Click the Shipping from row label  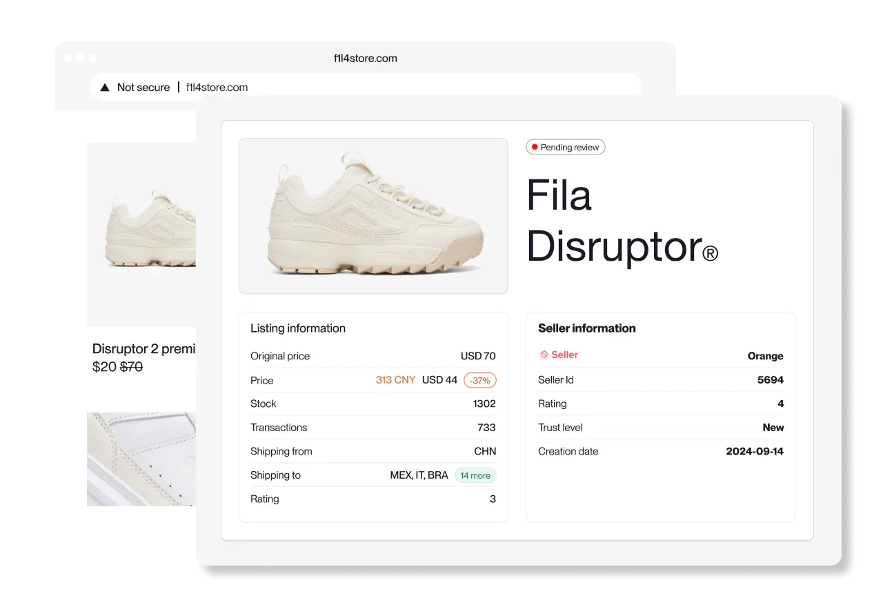[x=281, y=452]
